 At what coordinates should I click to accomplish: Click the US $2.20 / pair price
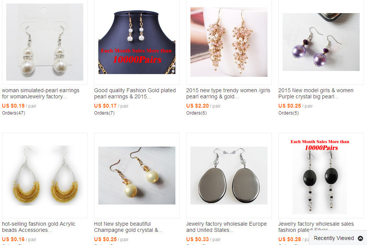click(204, 106)
